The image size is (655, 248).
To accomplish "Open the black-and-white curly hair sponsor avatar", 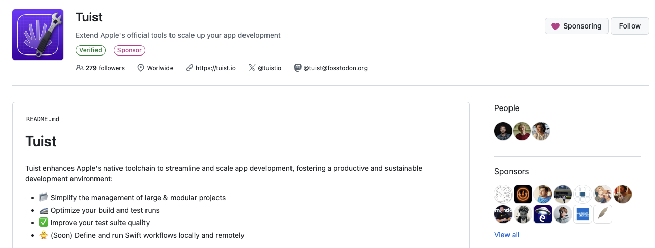I will tap(523, 214).
